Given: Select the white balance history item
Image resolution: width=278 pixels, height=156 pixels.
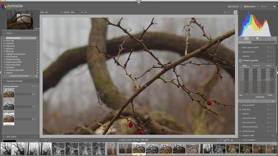Looking at the screenshot, I should 12,57.
